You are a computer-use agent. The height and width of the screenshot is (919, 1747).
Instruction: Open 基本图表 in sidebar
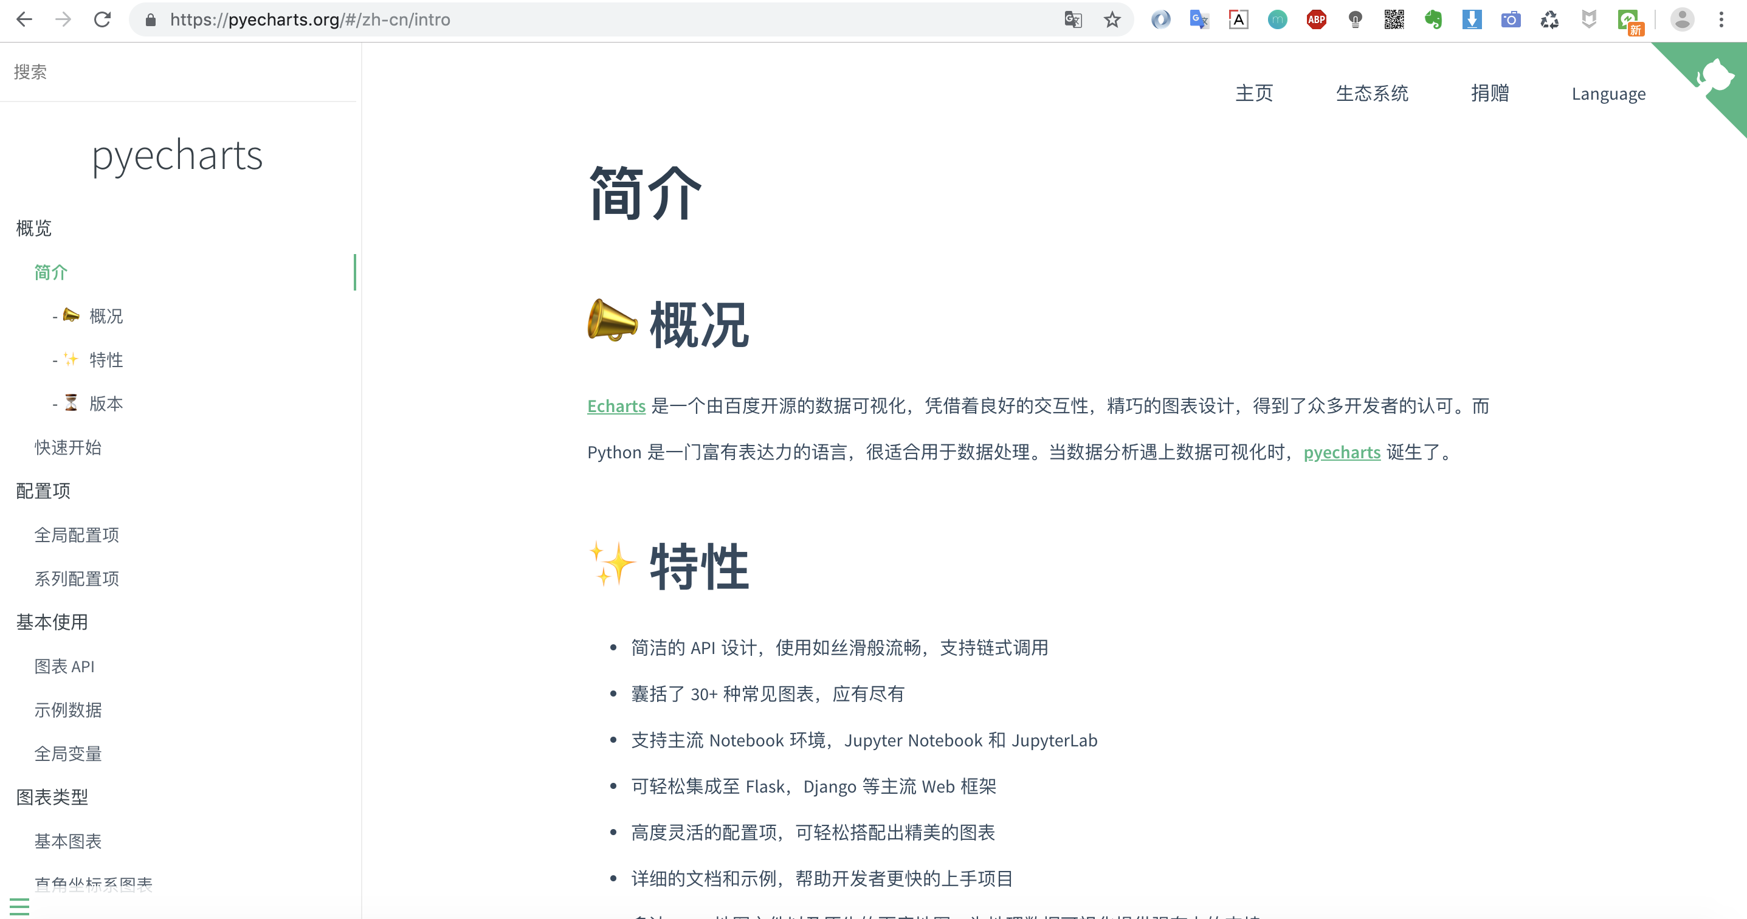(x=68, y=841)
